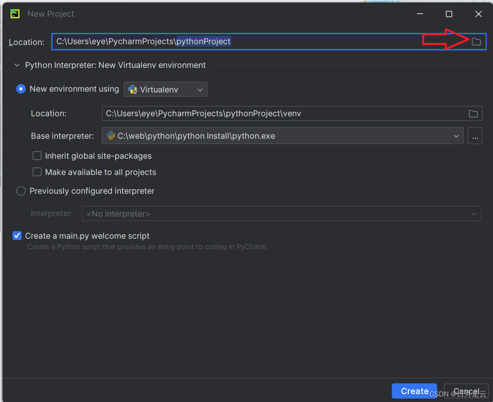The image size is (493, 402).
Task: Maximize the New Project window
Action: [449, 14]
